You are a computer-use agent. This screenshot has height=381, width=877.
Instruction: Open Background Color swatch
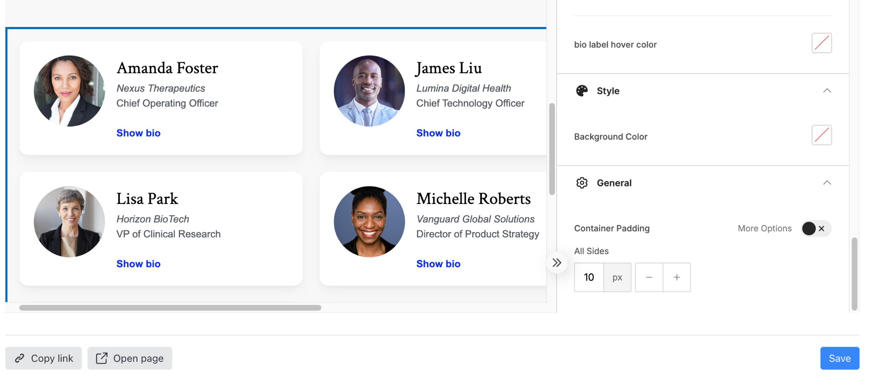click(x=821, y=135)
